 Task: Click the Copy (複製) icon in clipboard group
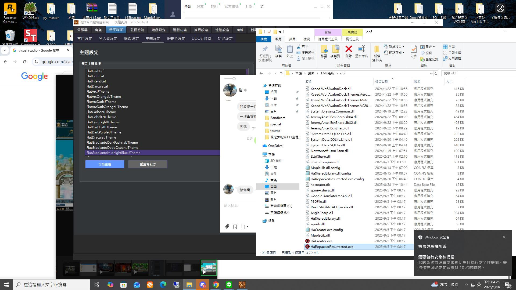pos(278,49)
